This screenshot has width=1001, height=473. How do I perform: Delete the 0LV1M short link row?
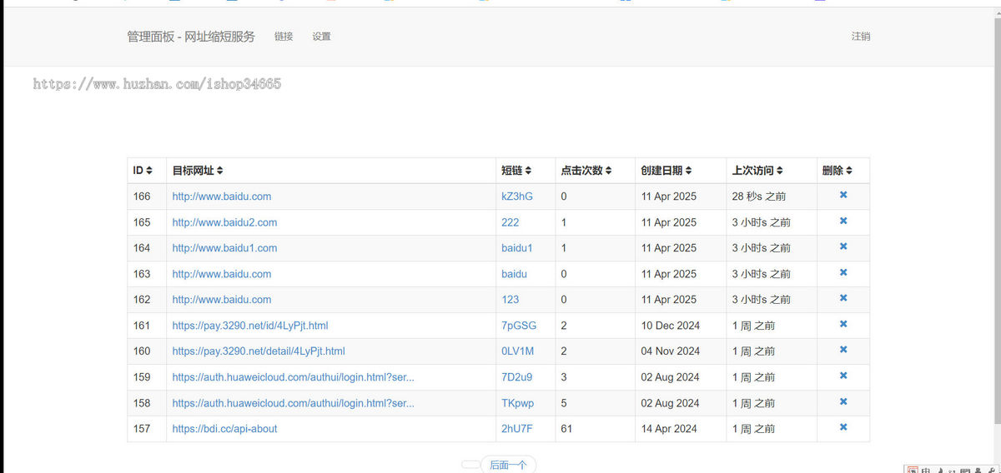click(x=843, y=350)
